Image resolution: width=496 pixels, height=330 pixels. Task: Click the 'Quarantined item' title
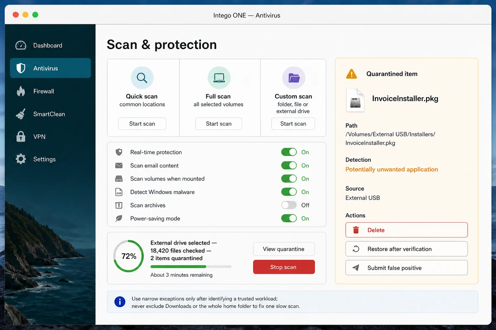[392, 74]
